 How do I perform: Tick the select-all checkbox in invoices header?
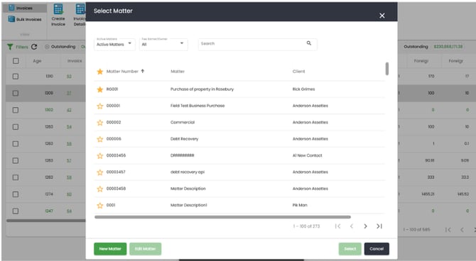click(x=16, y=61)
